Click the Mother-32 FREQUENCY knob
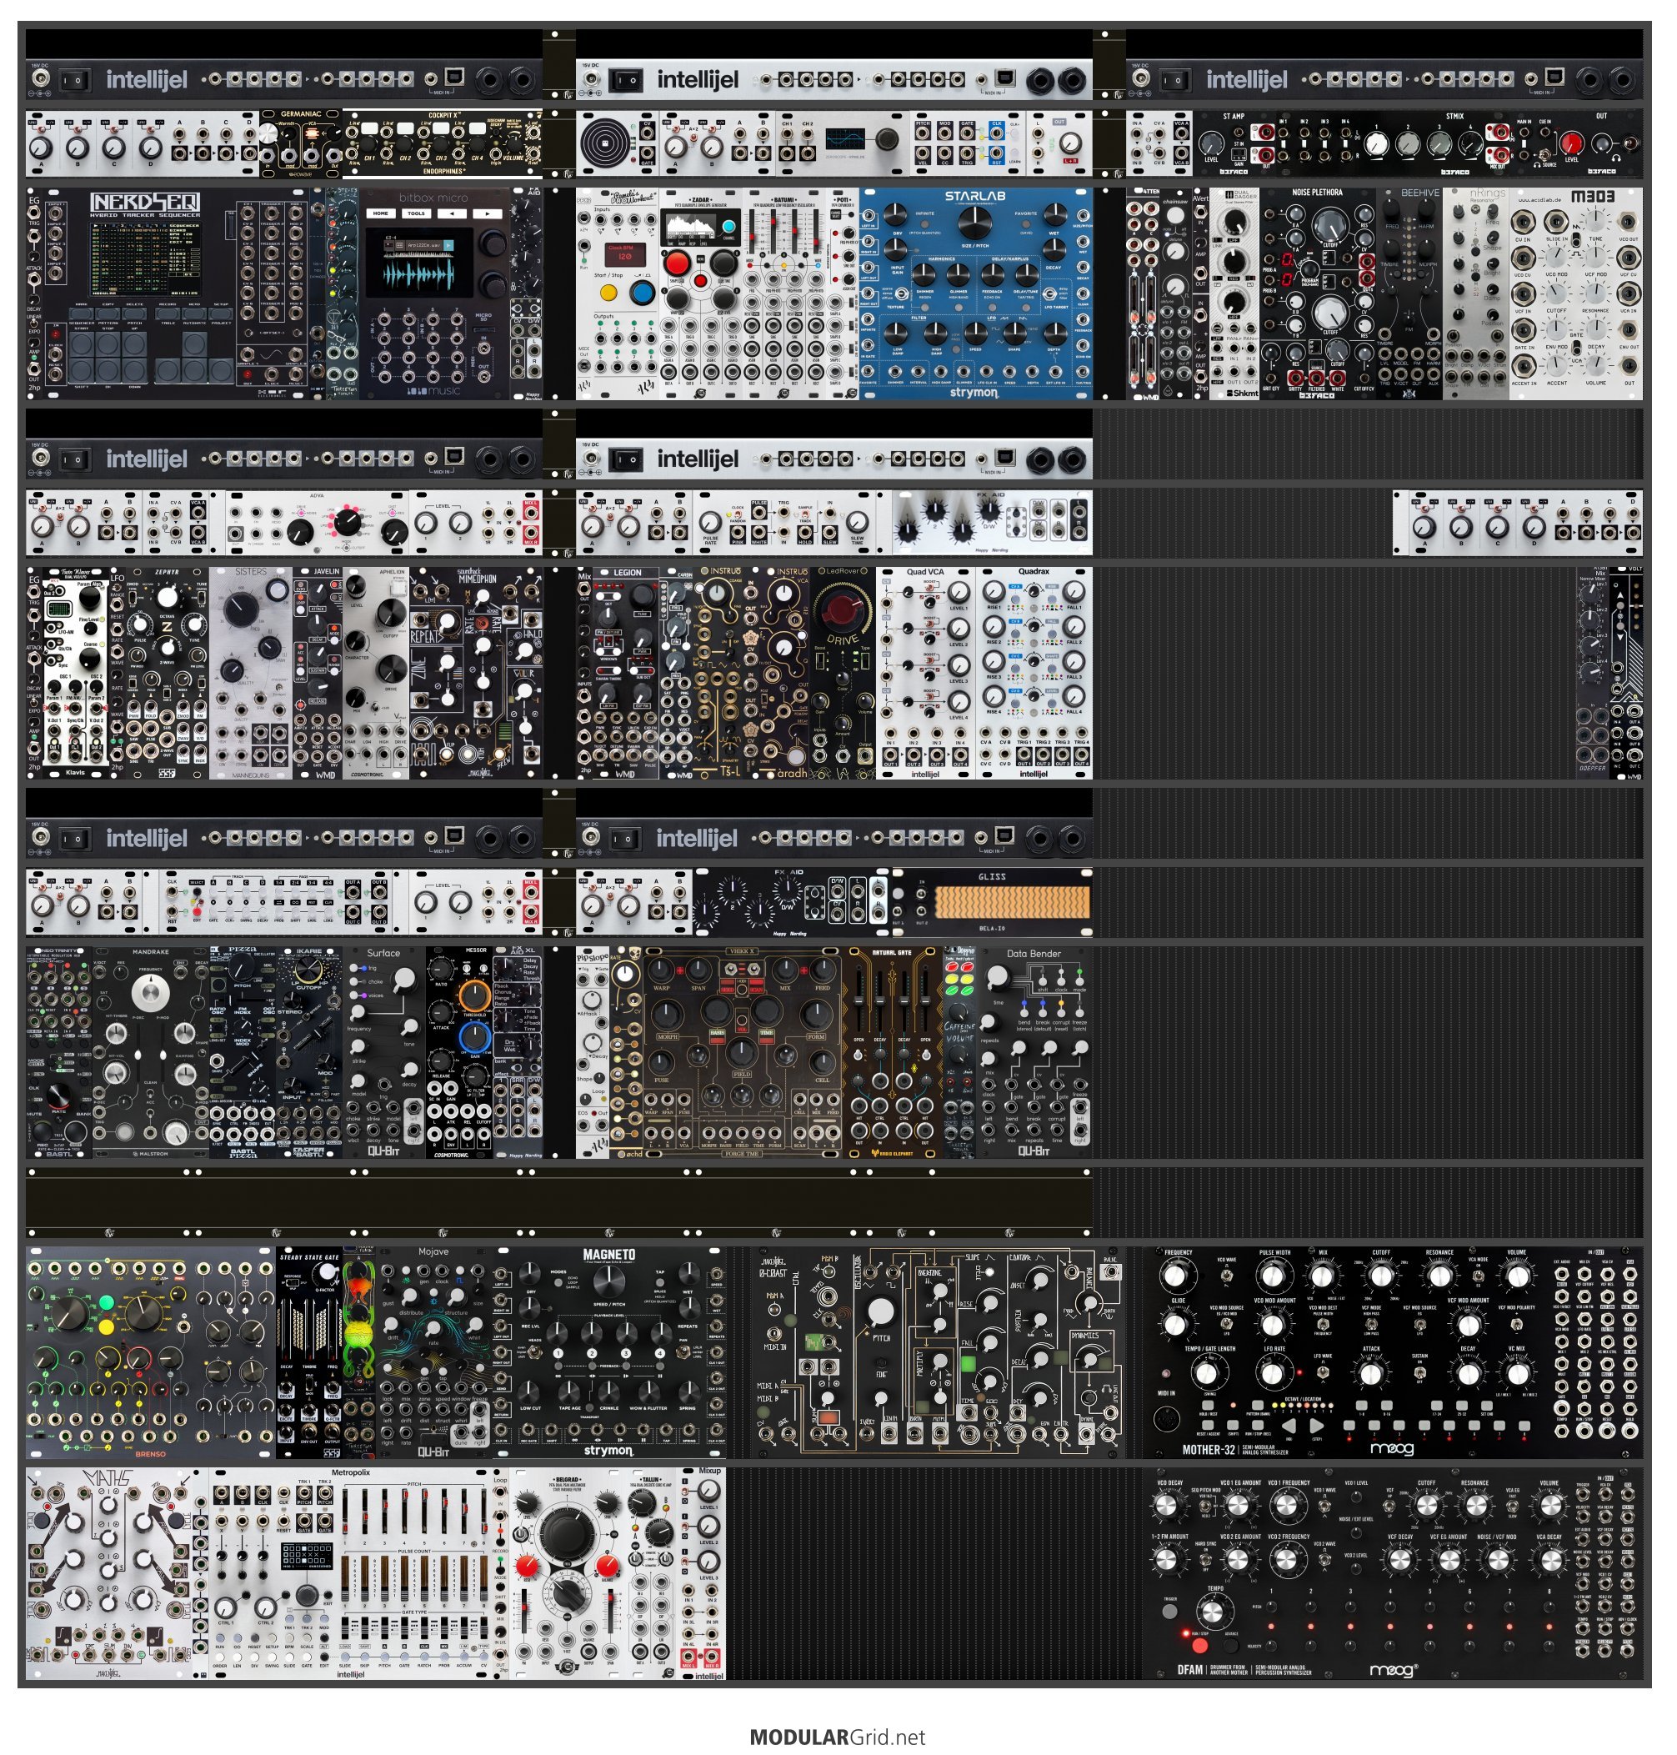1677x1755 pixels. click(x=1176, y=1276)
